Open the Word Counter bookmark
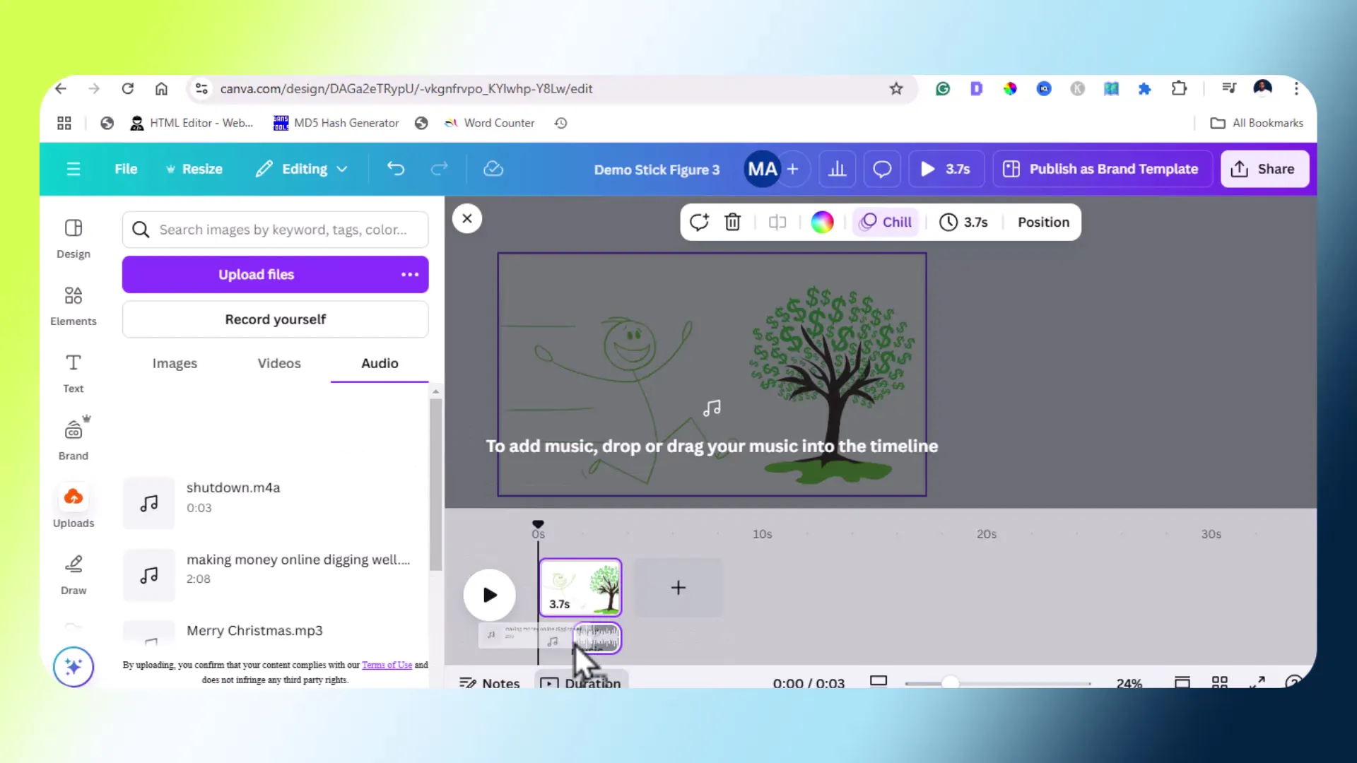Viewport: 1357px width, 763px height. pos(489,123)
